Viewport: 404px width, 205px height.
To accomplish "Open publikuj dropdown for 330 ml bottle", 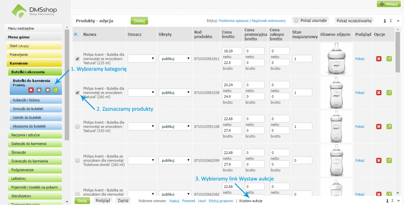I will click(x=175, y=127).
